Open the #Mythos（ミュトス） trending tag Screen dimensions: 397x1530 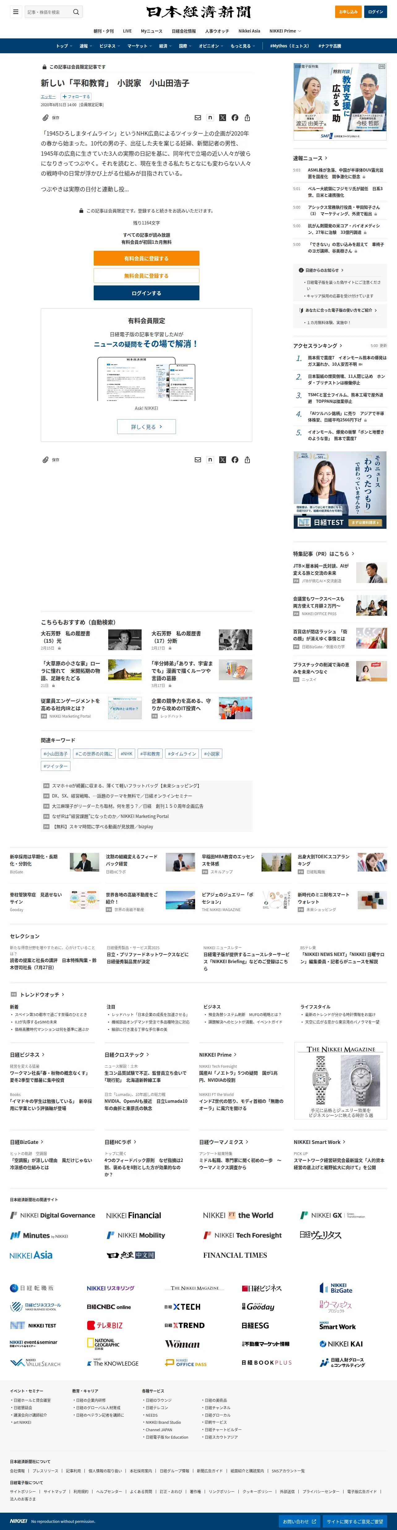coord(290,46)
